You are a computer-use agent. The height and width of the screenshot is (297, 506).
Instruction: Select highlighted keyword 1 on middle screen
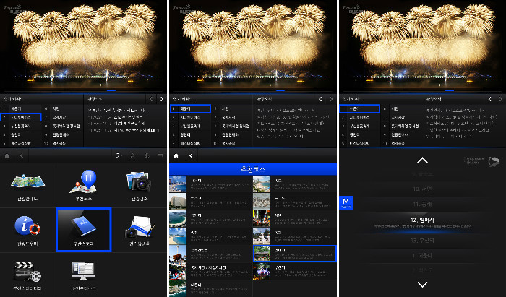190,108
